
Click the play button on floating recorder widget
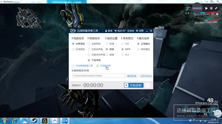[x=206, y=8]
